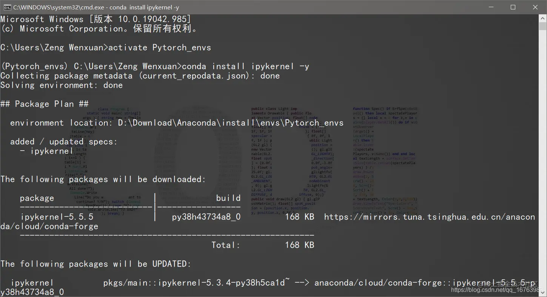Screen dimensions: 547x297
Task: Click the 'package' column header
Action: pyautogui.click(x=37, y=198)
